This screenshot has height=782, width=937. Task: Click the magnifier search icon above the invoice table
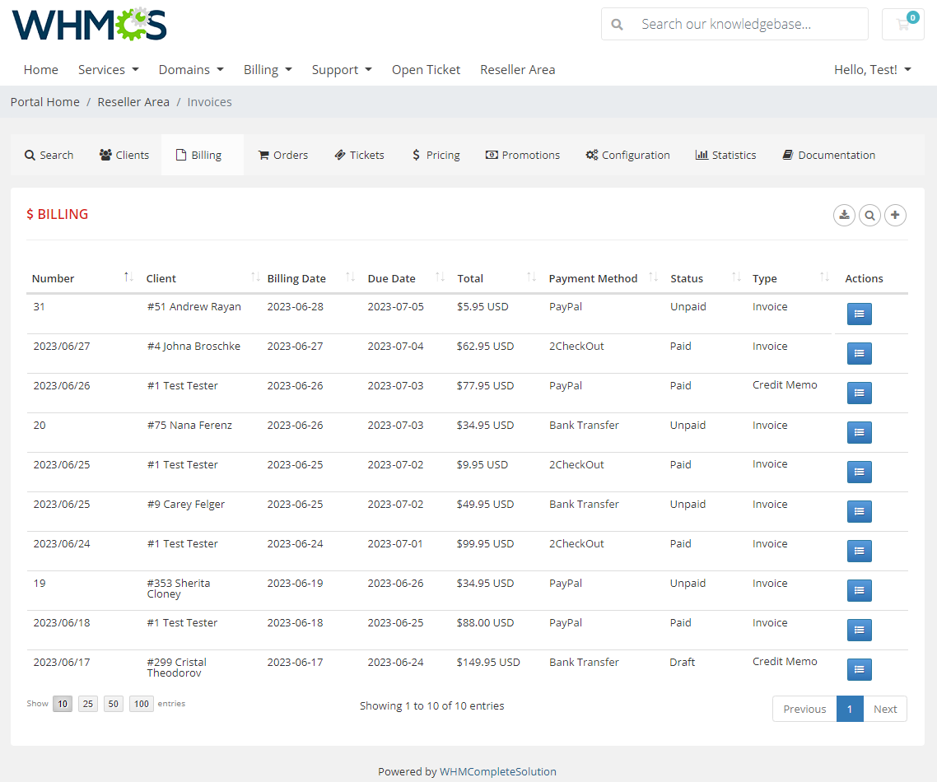[x=869, y=215]
